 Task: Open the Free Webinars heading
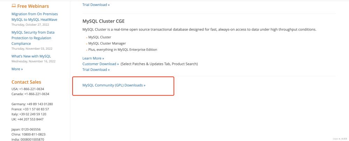[33, 6]
